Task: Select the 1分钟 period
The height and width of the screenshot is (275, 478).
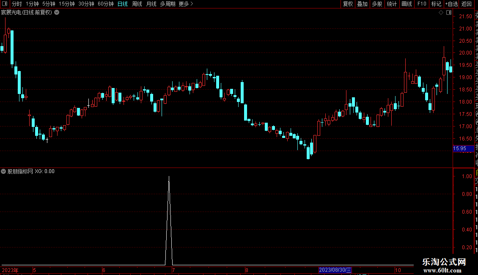Action: click(x=32, y=4)
